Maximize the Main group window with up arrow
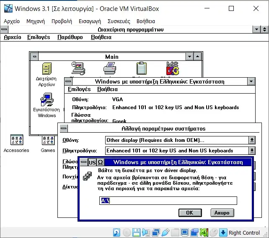This screenshot has width=269, height=238. [198, 57]
